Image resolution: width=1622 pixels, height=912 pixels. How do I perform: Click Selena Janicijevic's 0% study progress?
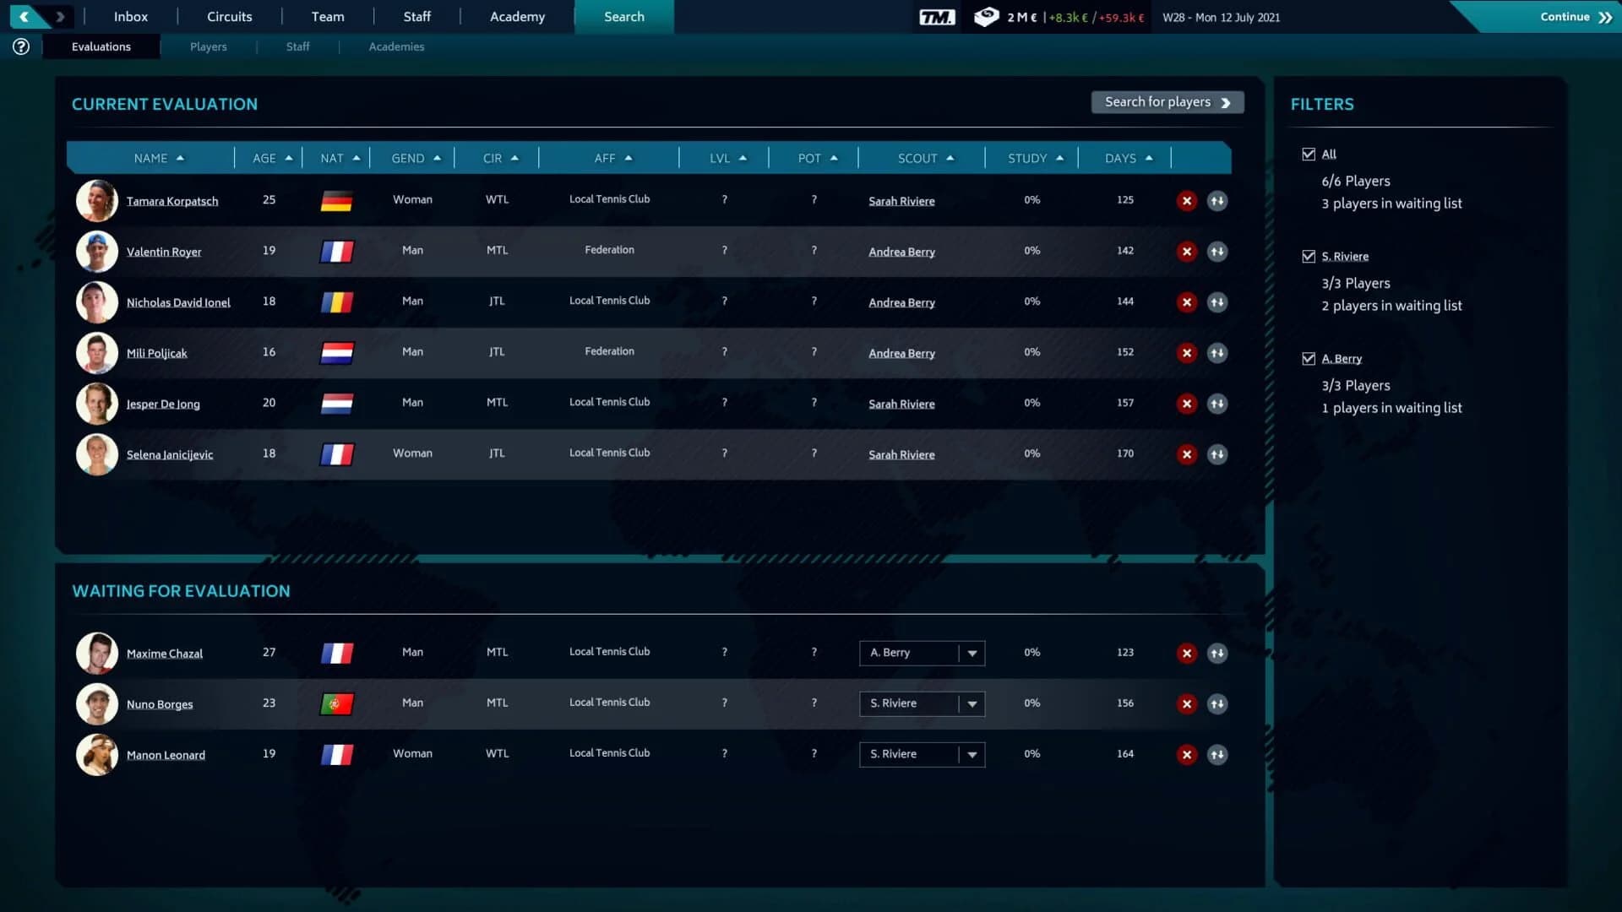pyautogui.click(x=1031, y=453)
